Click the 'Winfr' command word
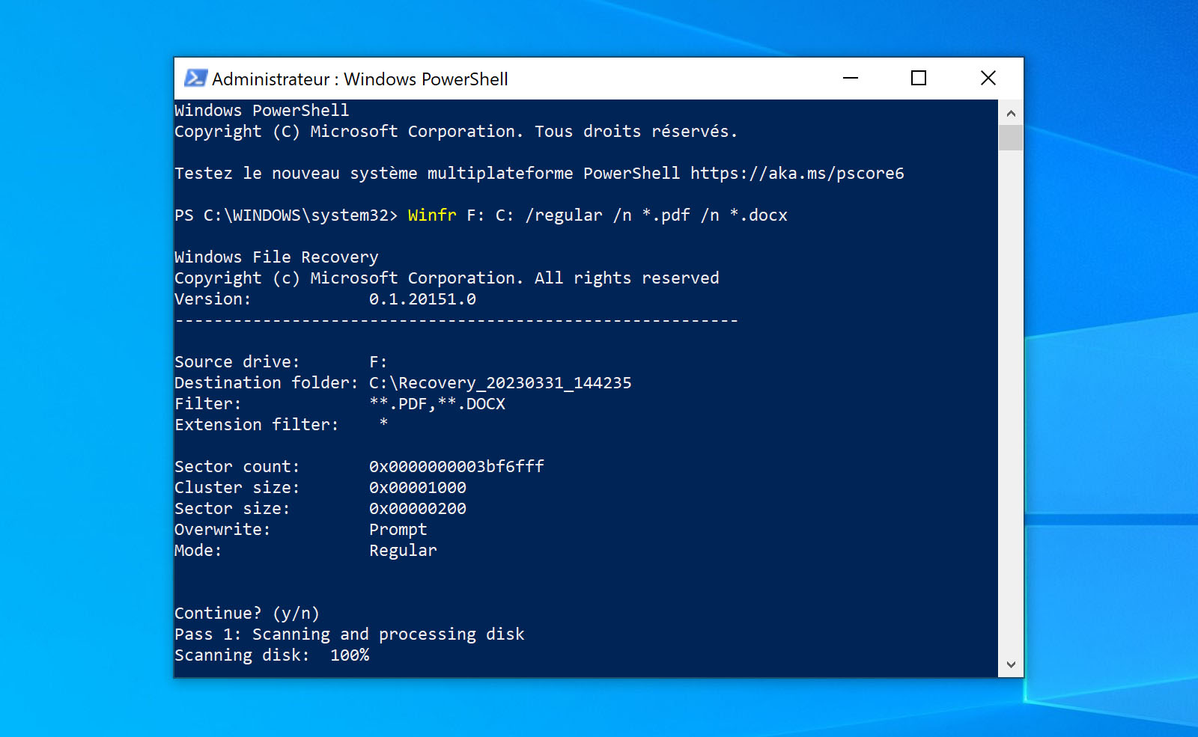This screenshot has width=1198, height=737. pos(432,215)
